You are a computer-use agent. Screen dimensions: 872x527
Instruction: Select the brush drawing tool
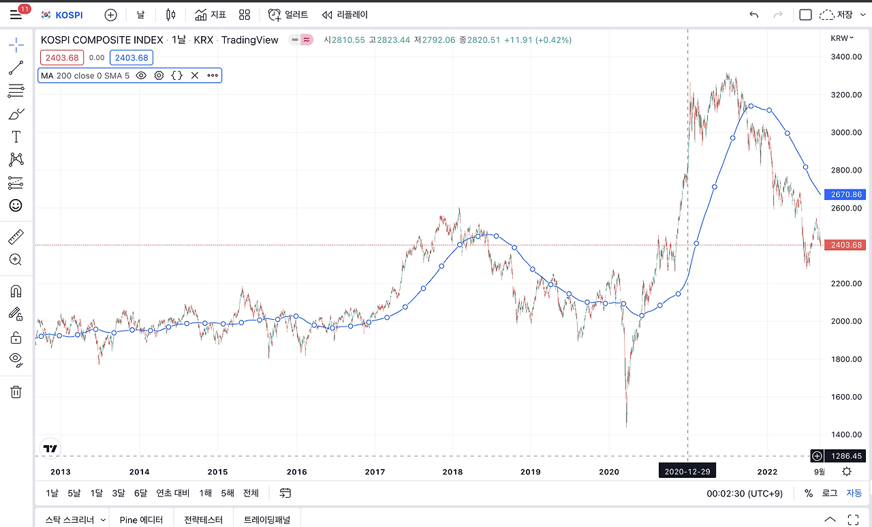(16, 114)
